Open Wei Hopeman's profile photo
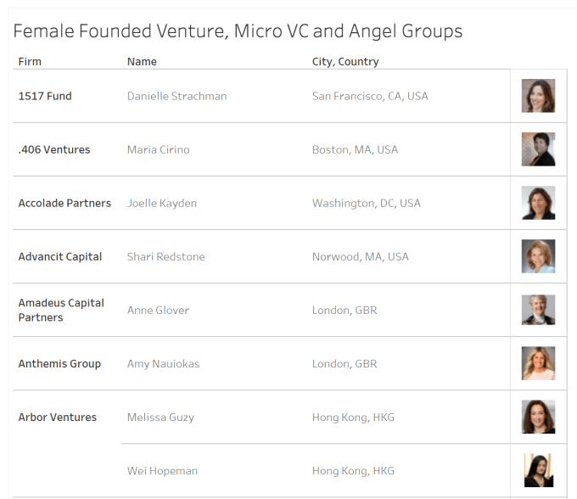577x499 pixels. [538, 470]
